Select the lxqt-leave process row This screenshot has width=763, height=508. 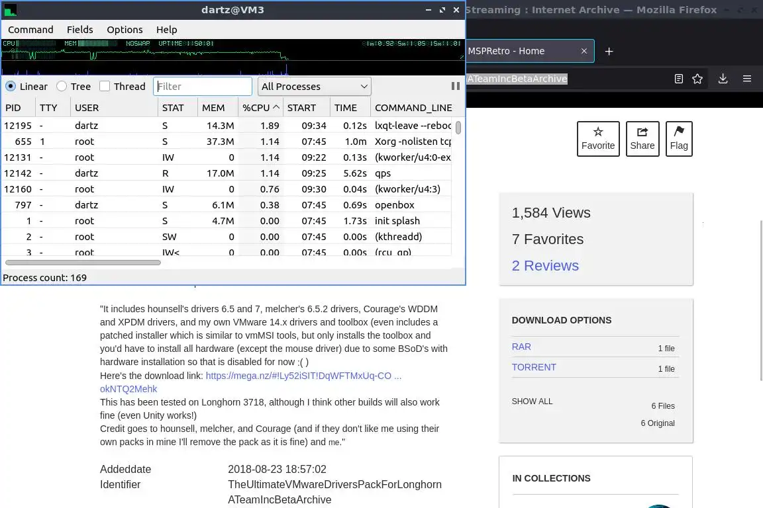click(227, 126)
